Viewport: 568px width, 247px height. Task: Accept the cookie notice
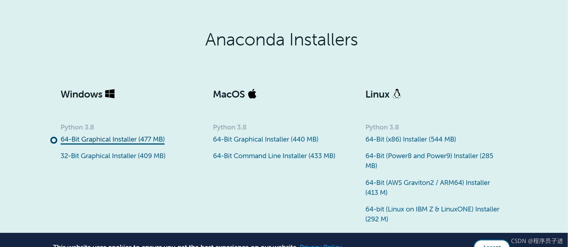(x=492, y=244)
